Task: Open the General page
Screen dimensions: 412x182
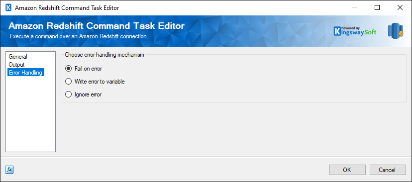Action: (x=18, y=57)
